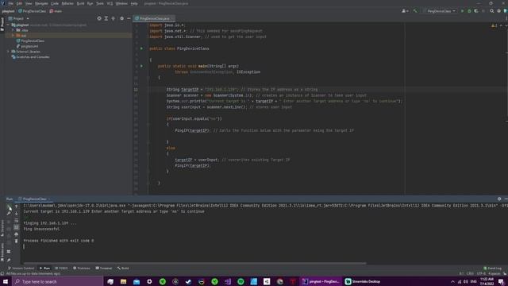Image resolution: width=508 pixels, height=286 pixels.
Task: Click the Build hammer icon in top toolbar
Action: click(415, 11)
